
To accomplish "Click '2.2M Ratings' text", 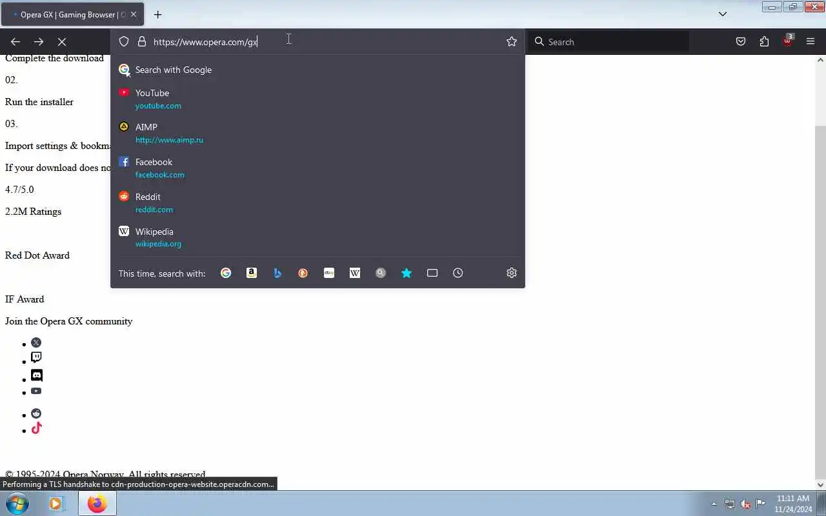I will (x=33, y=212).
